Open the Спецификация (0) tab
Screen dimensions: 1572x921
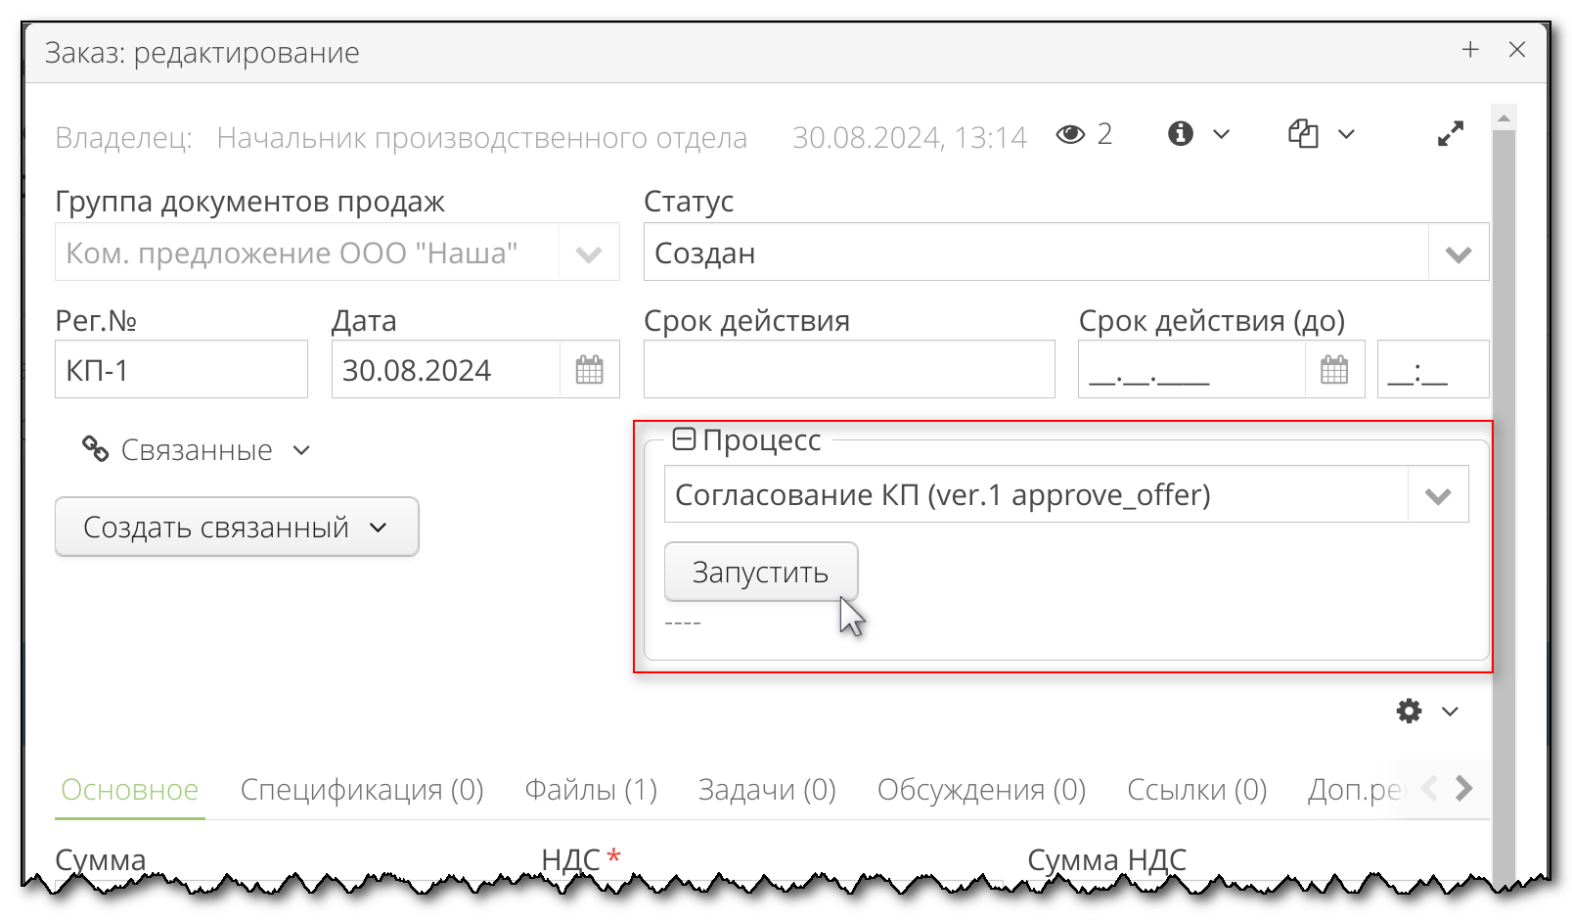(362, 790)
